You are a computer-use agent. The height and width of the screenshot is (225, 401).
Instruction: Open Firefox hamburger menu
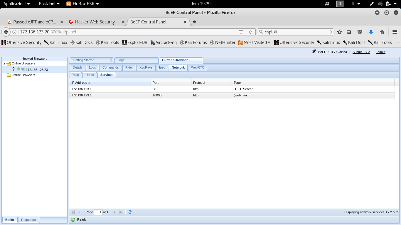point(395,32)
